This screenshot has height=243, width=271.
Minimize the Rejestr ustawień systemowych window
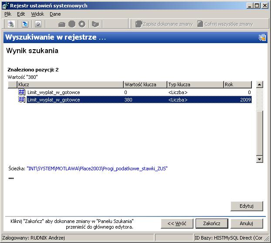pos(249,6)
